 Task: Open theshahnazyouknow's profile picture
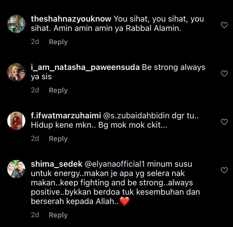pos(16,24)
